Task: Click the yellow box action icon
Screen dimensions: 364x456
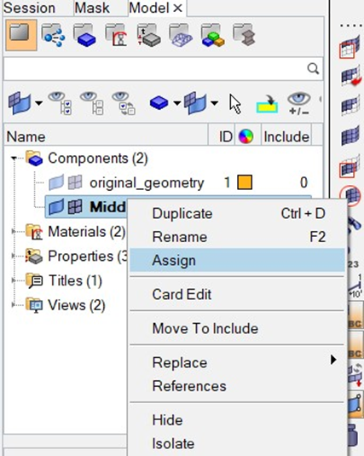Action: (x=267, y=104)
